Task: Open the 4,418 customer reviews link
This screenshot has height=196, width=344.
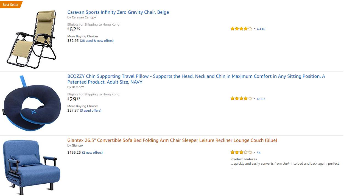Action: (261, 29)
